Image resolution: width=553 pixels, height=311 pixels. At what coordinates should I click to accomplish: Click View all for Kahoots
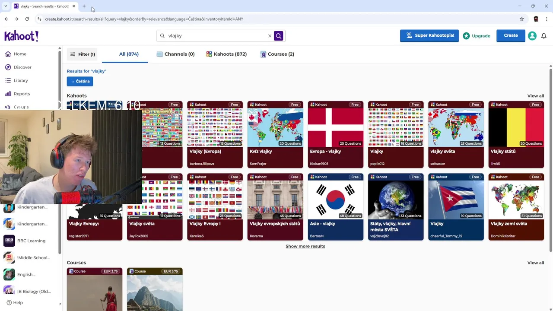(x=535, y=96)
